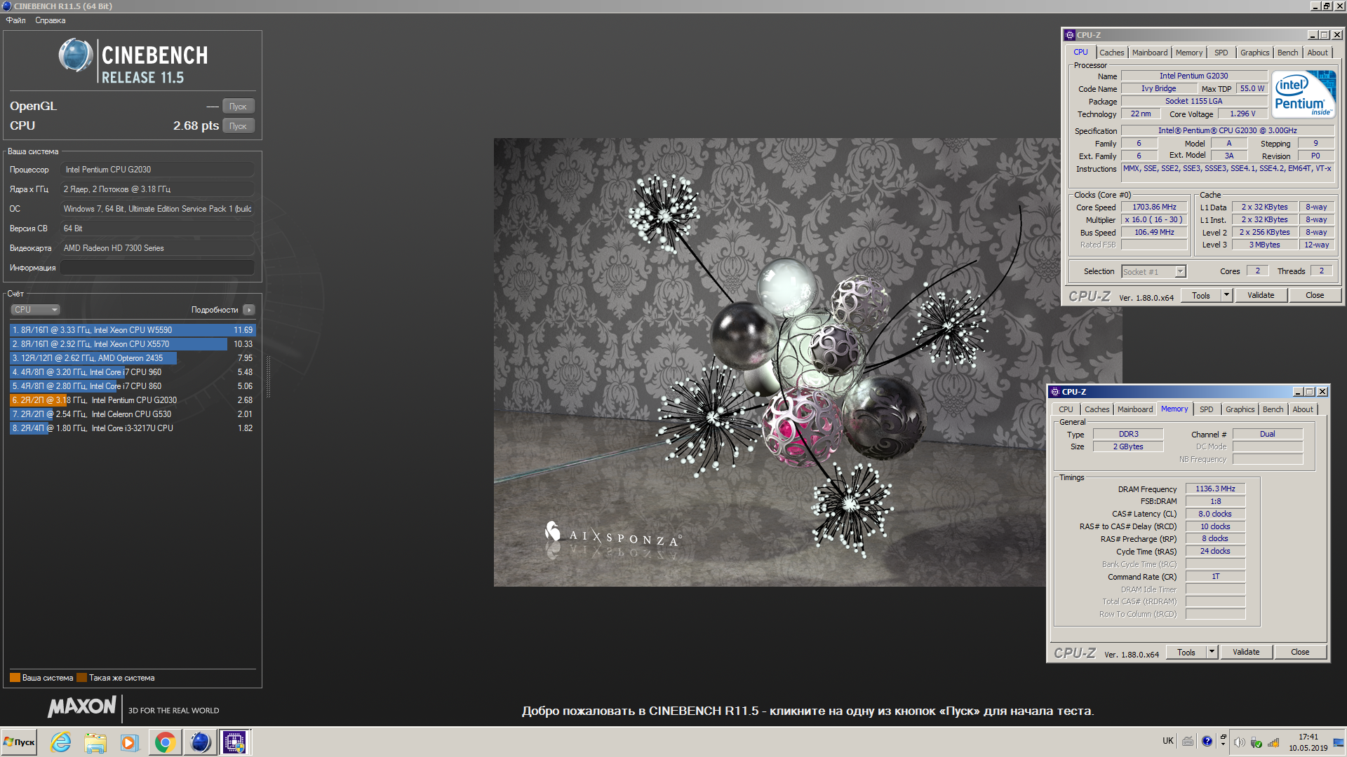Open About tab in CPU-Z memory timings window
Image resolution: width=1347 pixels, height=757 pixels.
pyautogui.click(x=1303, y=409)
